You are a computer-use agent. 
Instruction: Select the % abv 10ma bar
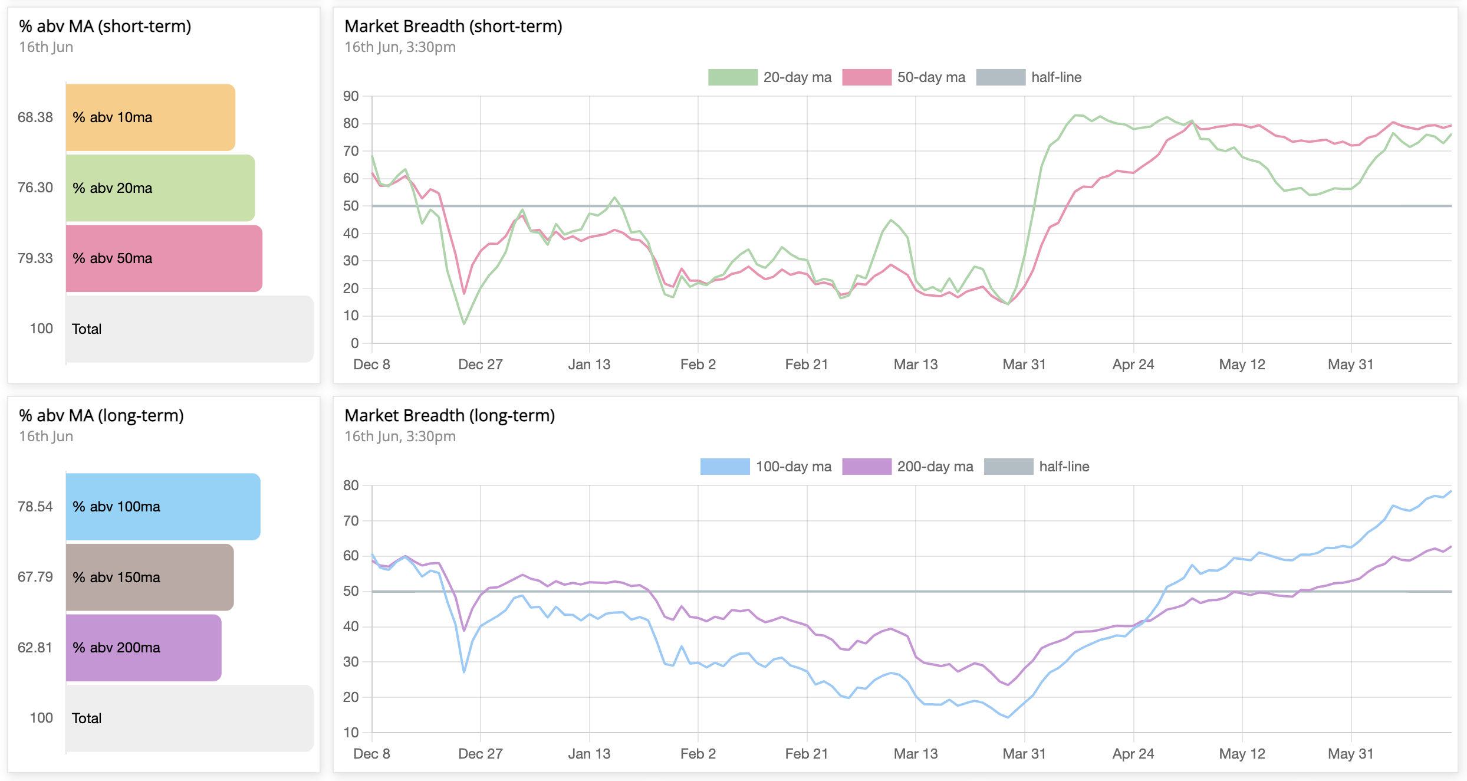coord(150,117)
